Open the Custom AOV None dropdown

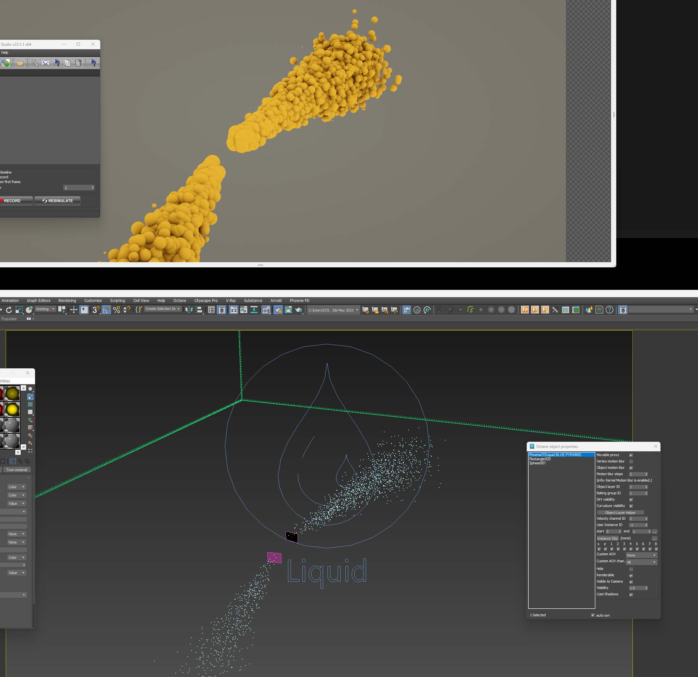[641, 555]
